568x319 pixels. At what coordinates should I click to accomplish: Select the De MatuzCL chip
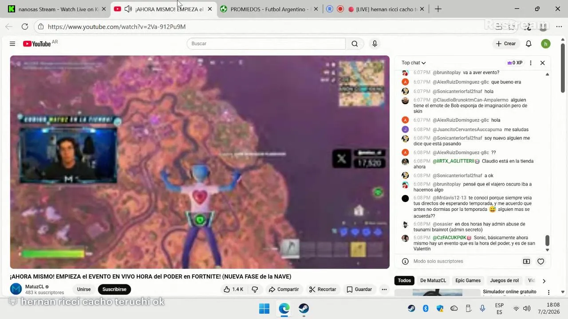pyautogui.click(x=433, y=280)
